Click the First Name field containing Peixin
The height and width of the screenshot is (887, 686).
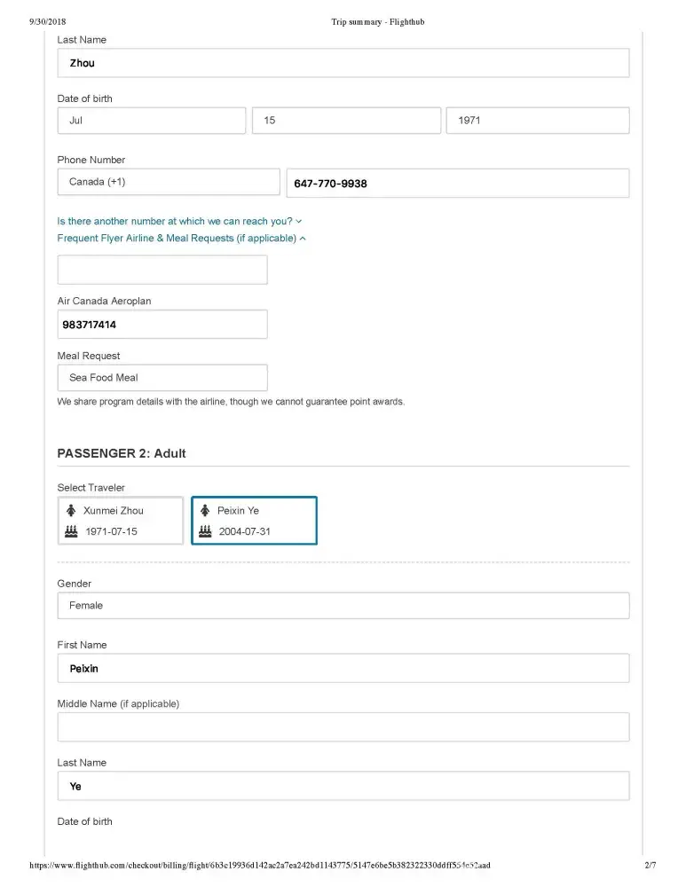pos(343,668)
